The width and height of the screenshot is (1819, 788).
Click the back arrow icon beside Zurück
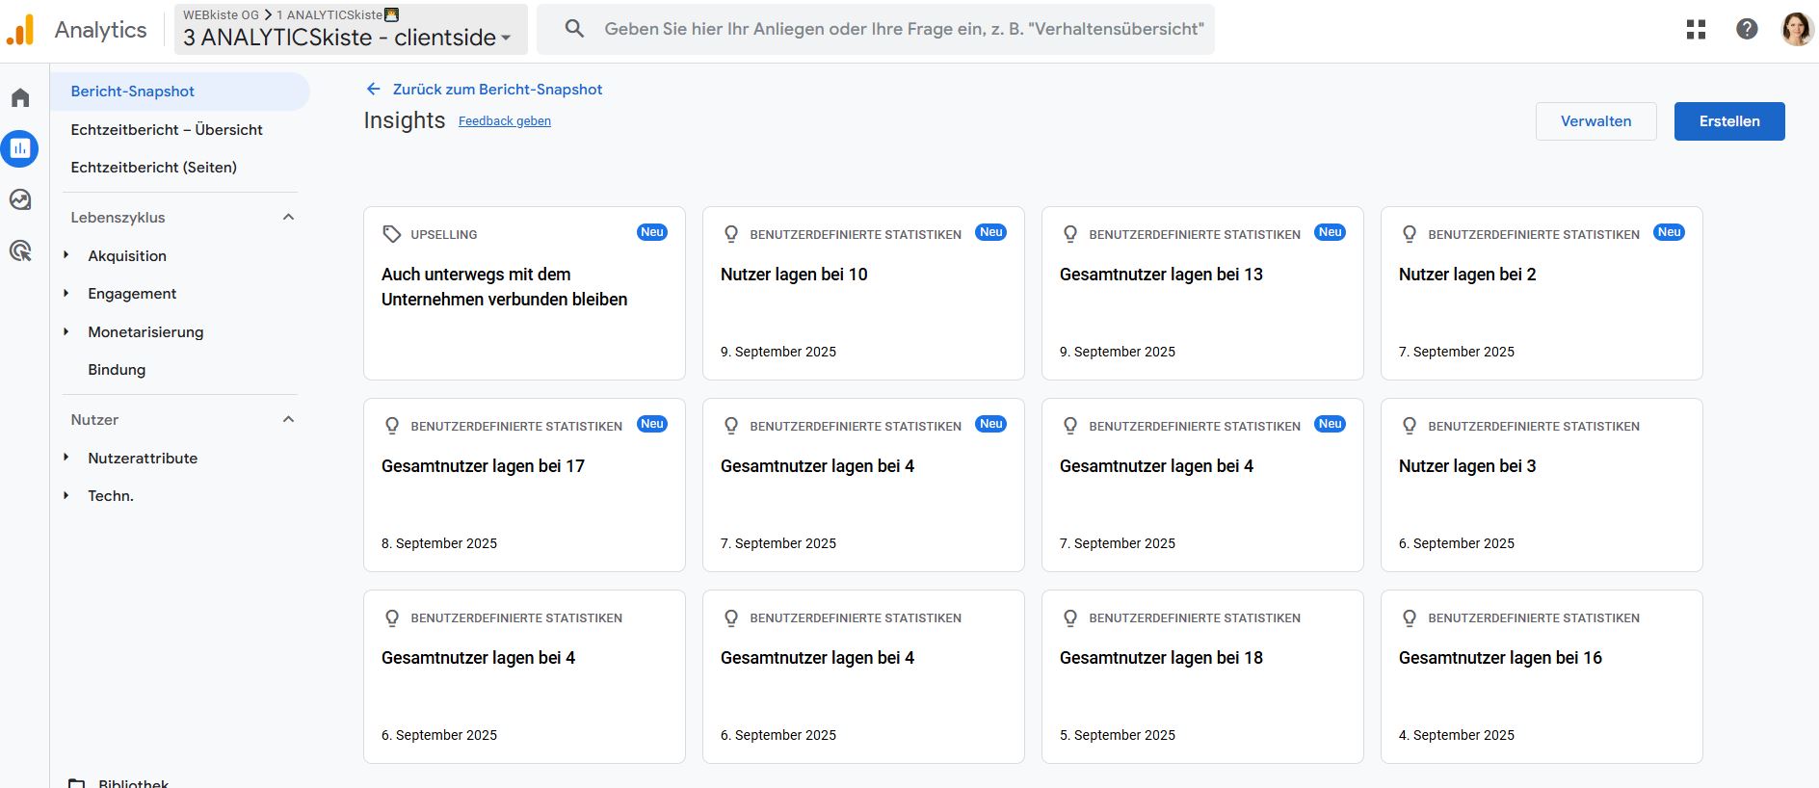(x=373, y=89)
